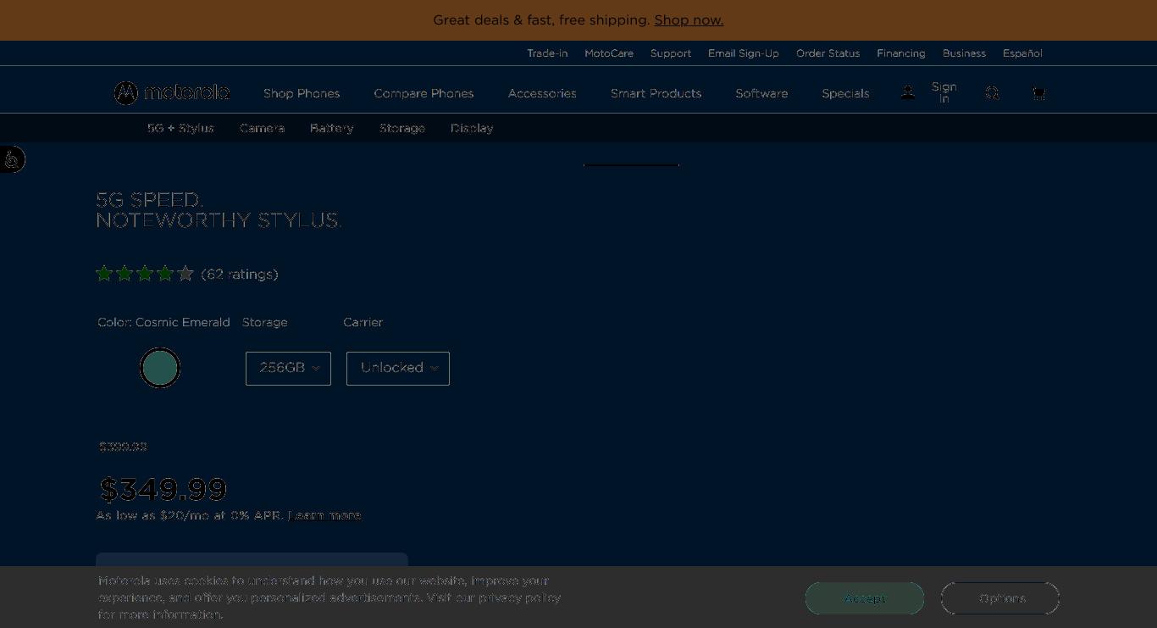Switch the site to Español

click(1022, 53)
